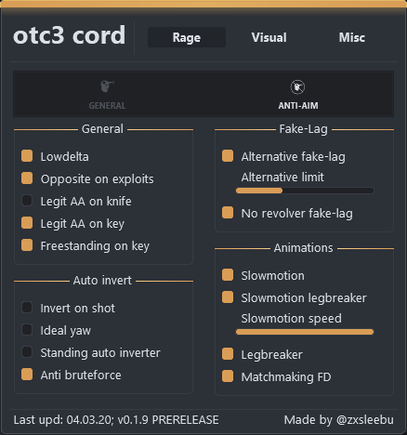Disable Anti bruteforce checkbox
This screenshot has height=435, width=407.
[x=27, y=375]
